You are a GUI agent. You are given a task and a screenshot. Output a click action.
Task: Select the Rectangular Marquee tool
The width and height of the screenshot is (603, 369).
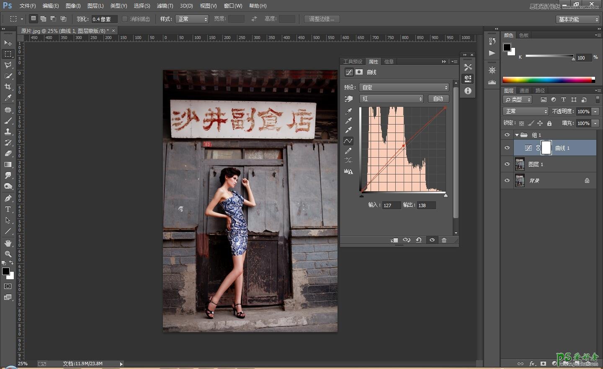(8, 54)
